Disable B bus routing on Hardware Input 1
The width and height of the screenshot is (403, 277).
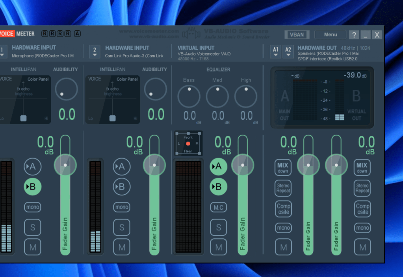click(33, 186)
